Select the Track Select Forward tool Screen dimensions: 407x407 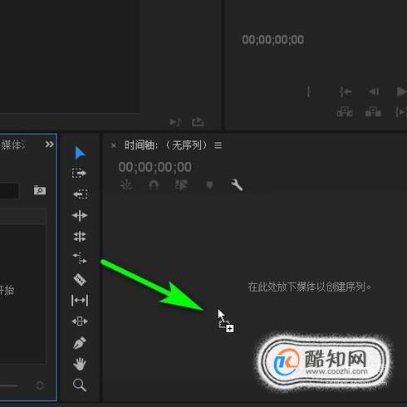point(79,173)
